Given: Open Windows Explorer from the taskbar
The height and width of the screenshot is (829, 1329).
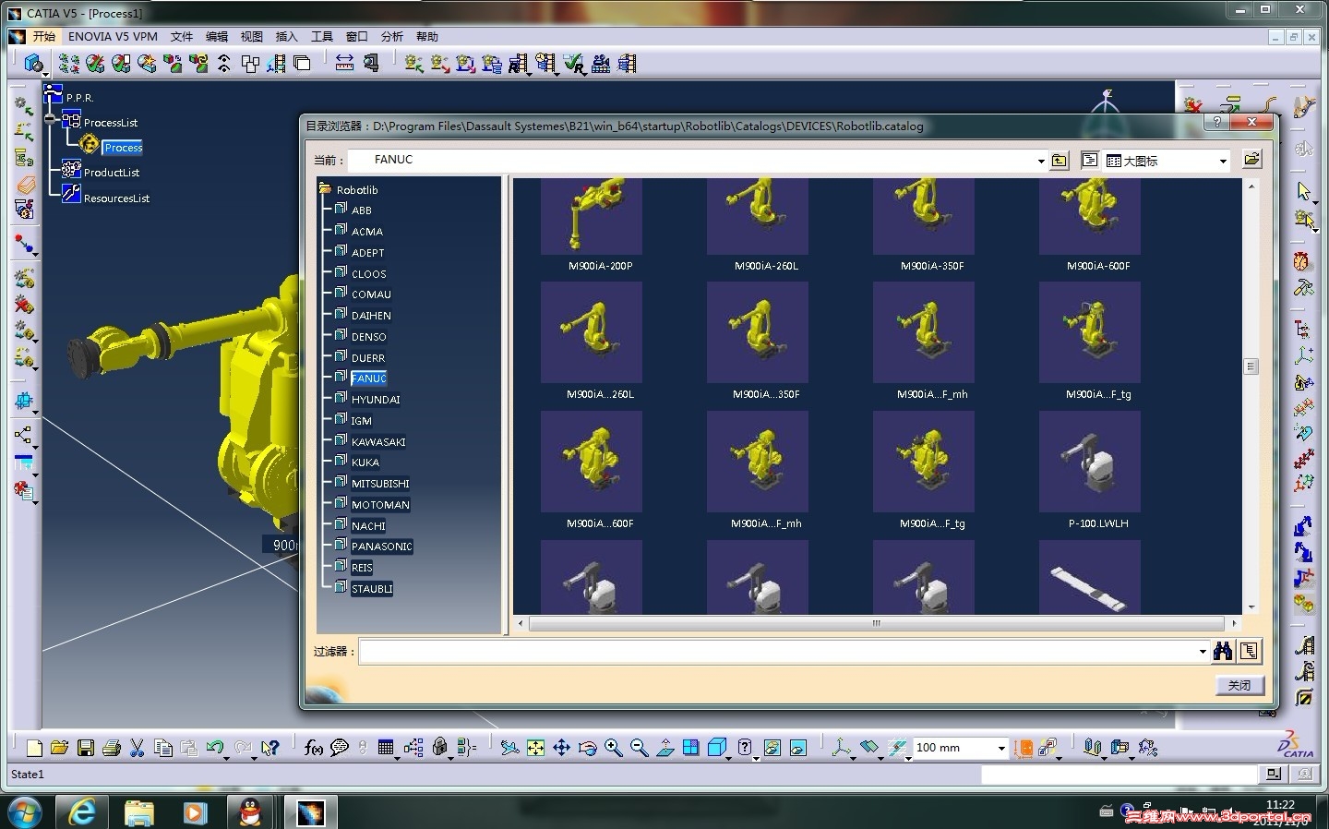Looking at the screenshot, I should [x=138, y=812].
